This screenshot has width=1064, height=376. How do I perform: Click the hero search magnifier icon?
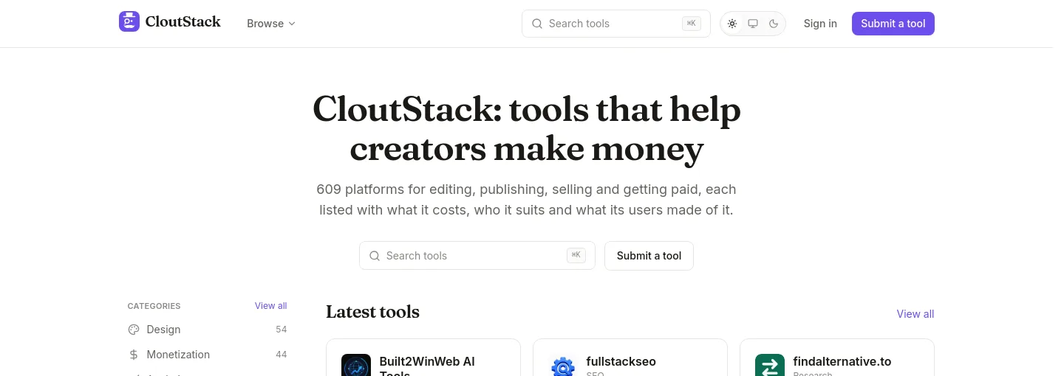click(x=375, y=256)
